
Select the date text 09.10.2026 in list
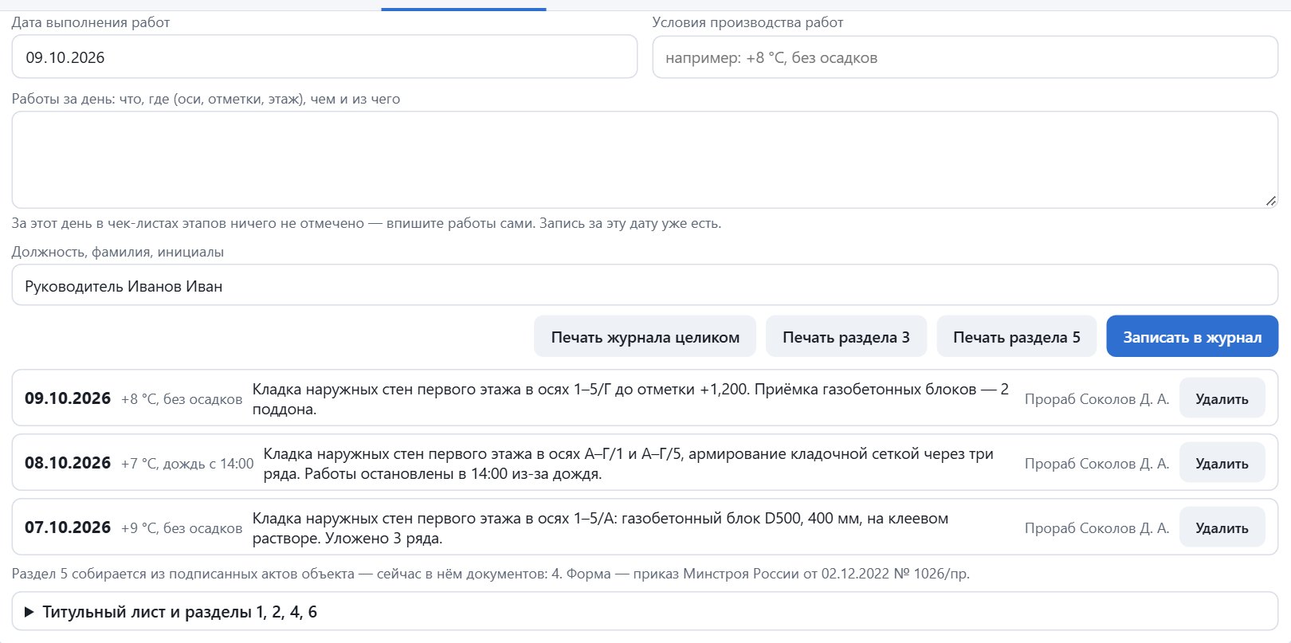pos(68,398)
